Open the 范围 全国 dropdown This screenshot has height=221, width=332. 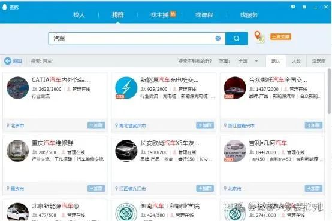pos(248,61)
